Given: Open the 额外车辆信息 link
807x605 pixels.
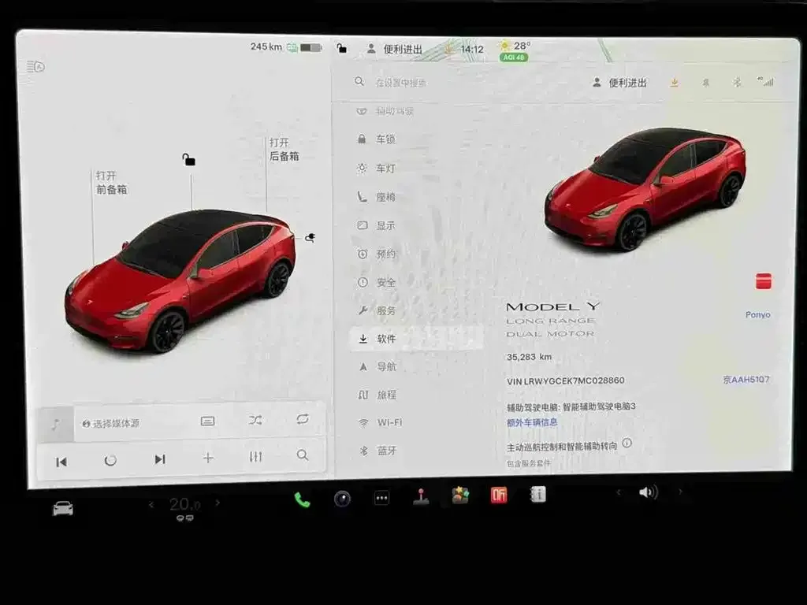Looking at the screenshot, I should tap(532, 422).
